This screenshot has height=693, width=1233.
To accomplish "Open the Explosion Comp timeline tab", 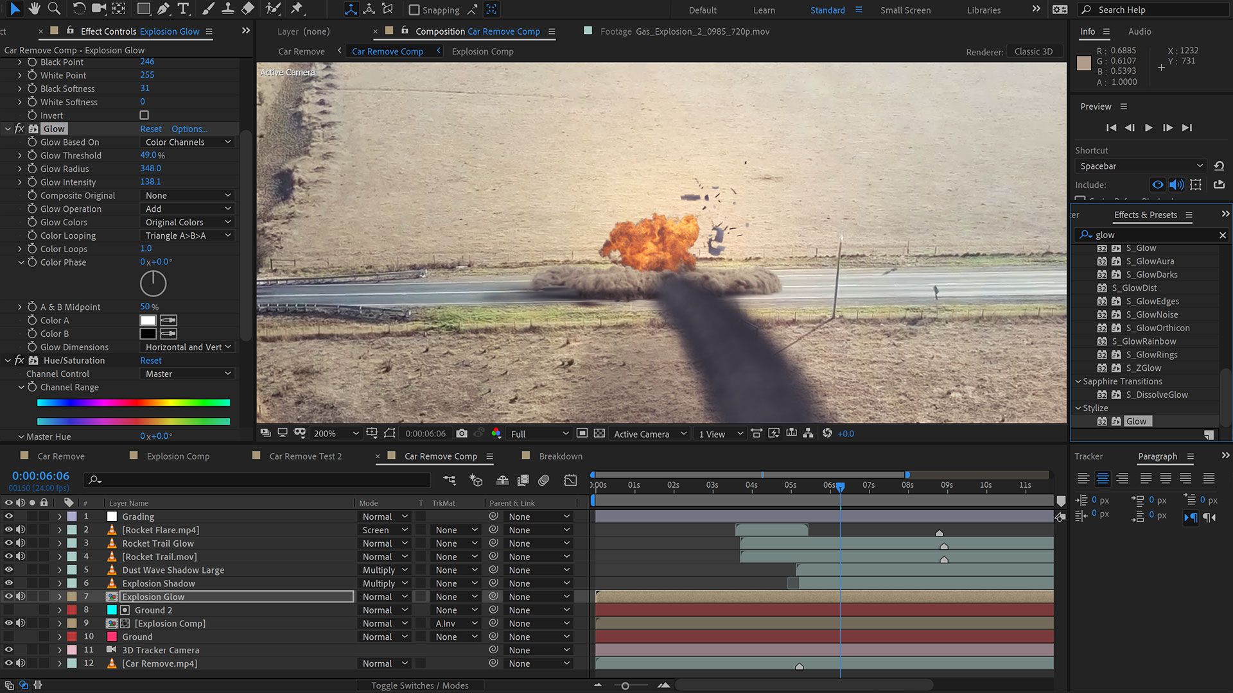I will 178,456.
